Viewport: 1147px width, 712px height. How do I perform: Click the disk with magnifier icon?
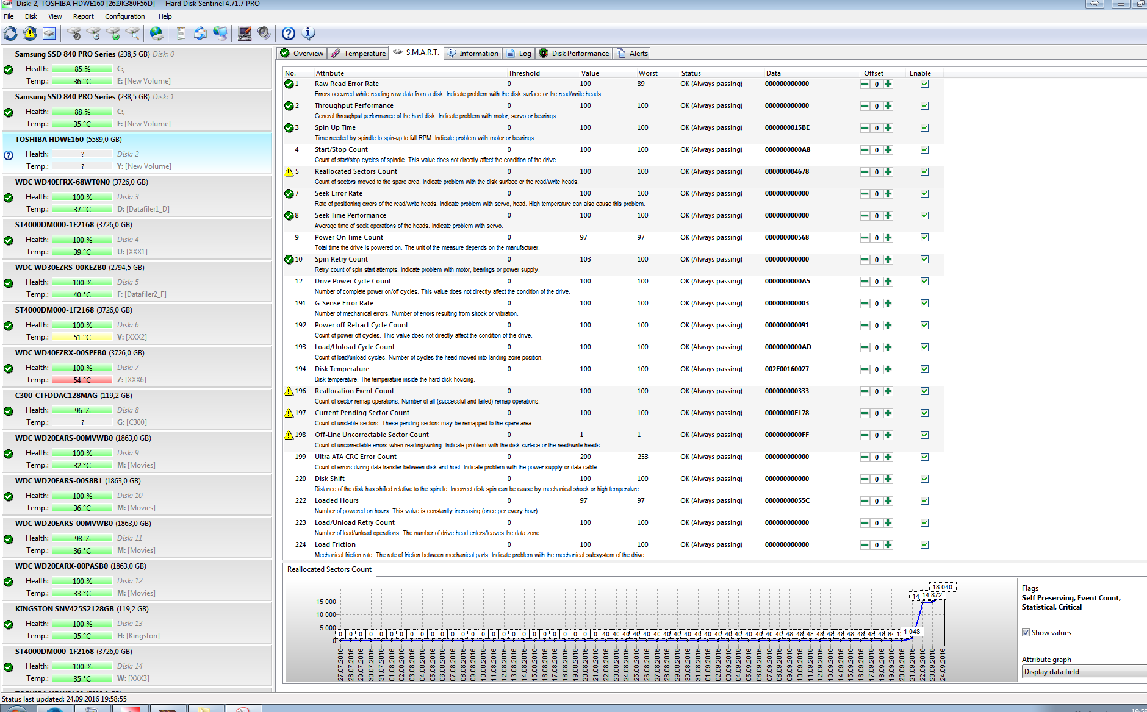tap(133, 34)
